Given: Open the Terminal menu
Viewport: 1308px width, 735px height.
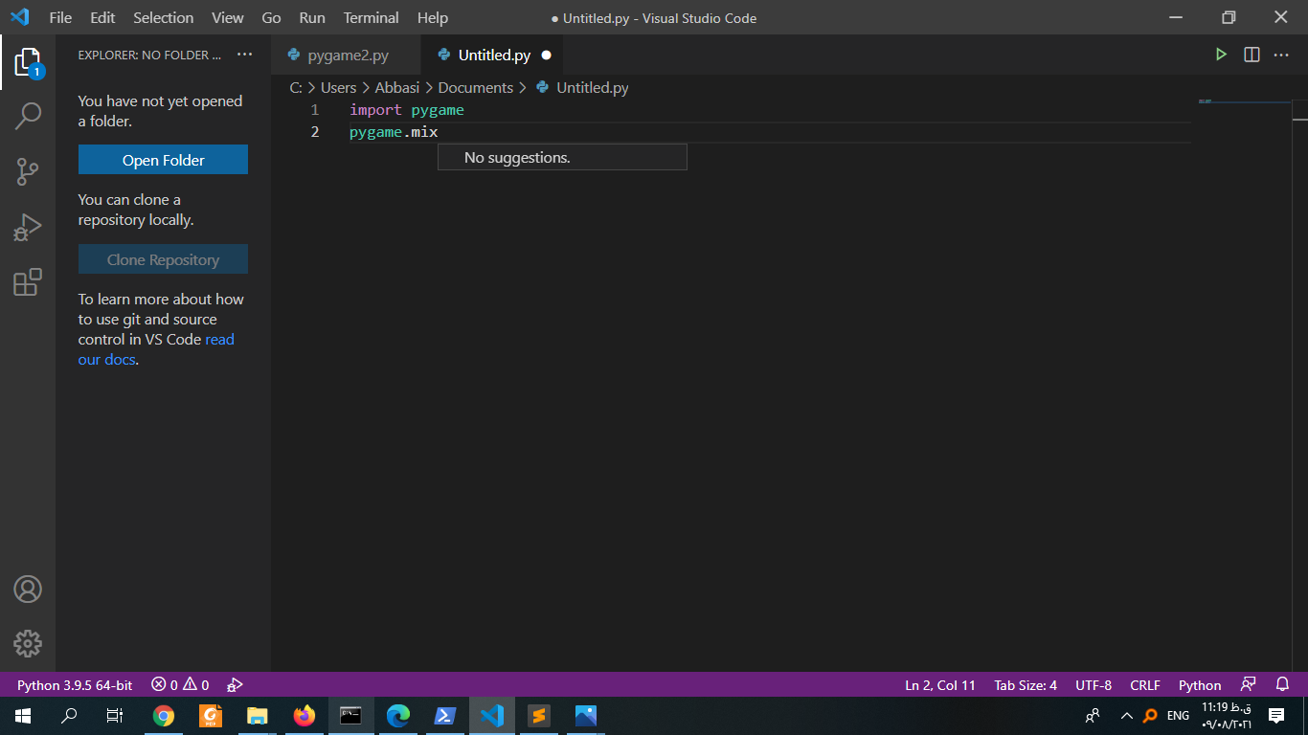Looking at the screenshot, I should 372,17.
